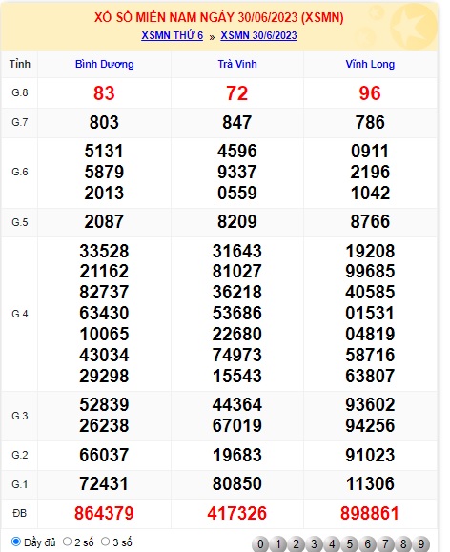This screenshot has width=450, height=552.
Task: Click the number 9 filter ball
Action: coord(421,544)
